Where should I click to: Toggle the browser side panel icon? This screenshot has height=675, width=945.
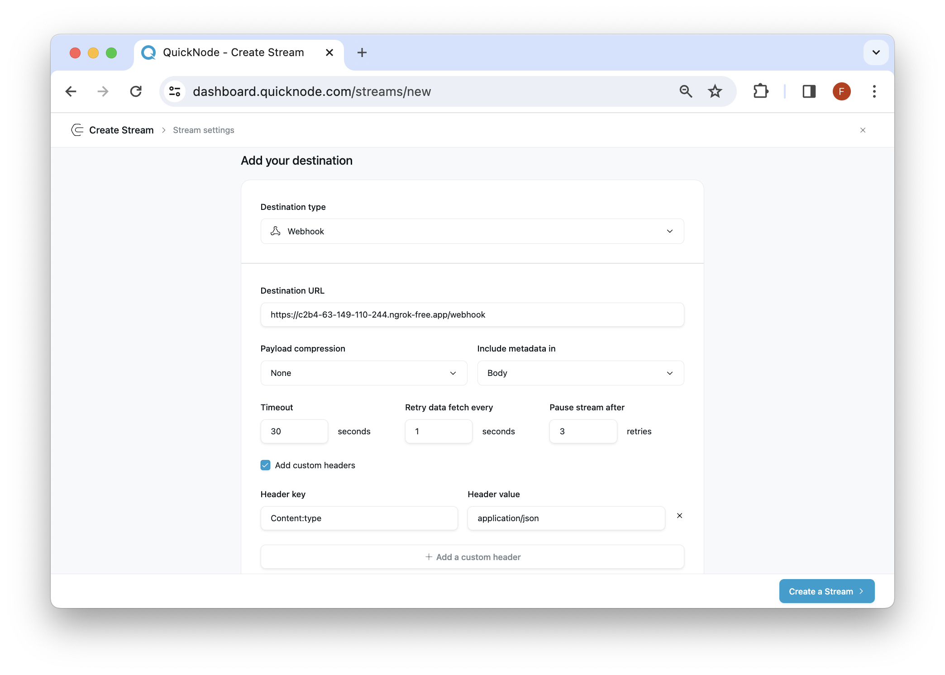809,91
